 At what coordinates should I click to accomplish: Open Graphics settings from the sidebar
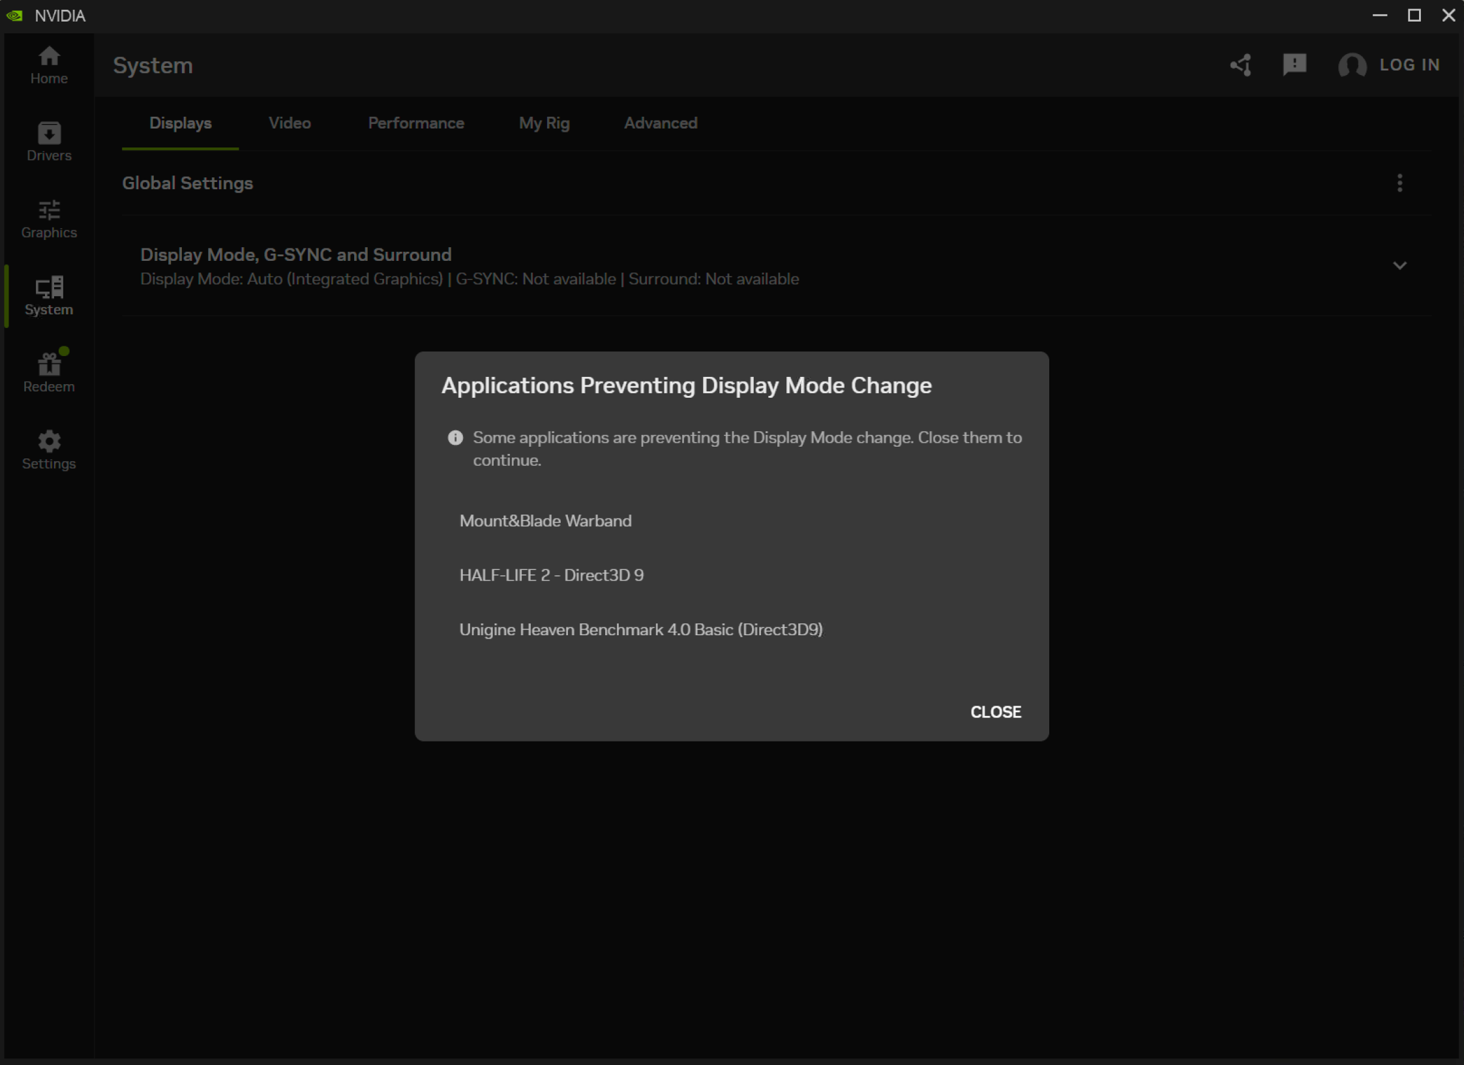click(x=48, y=219)
